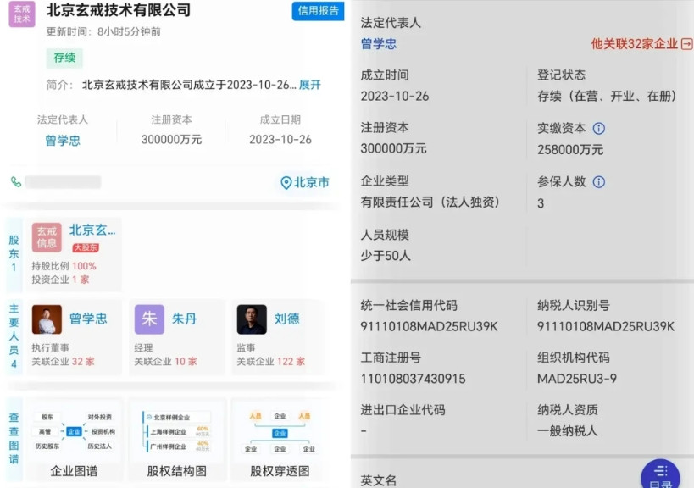Screen dimensions: 694x488
Task: Click 关联企业 122 家 under 刘德
Action: click(271, 362)
